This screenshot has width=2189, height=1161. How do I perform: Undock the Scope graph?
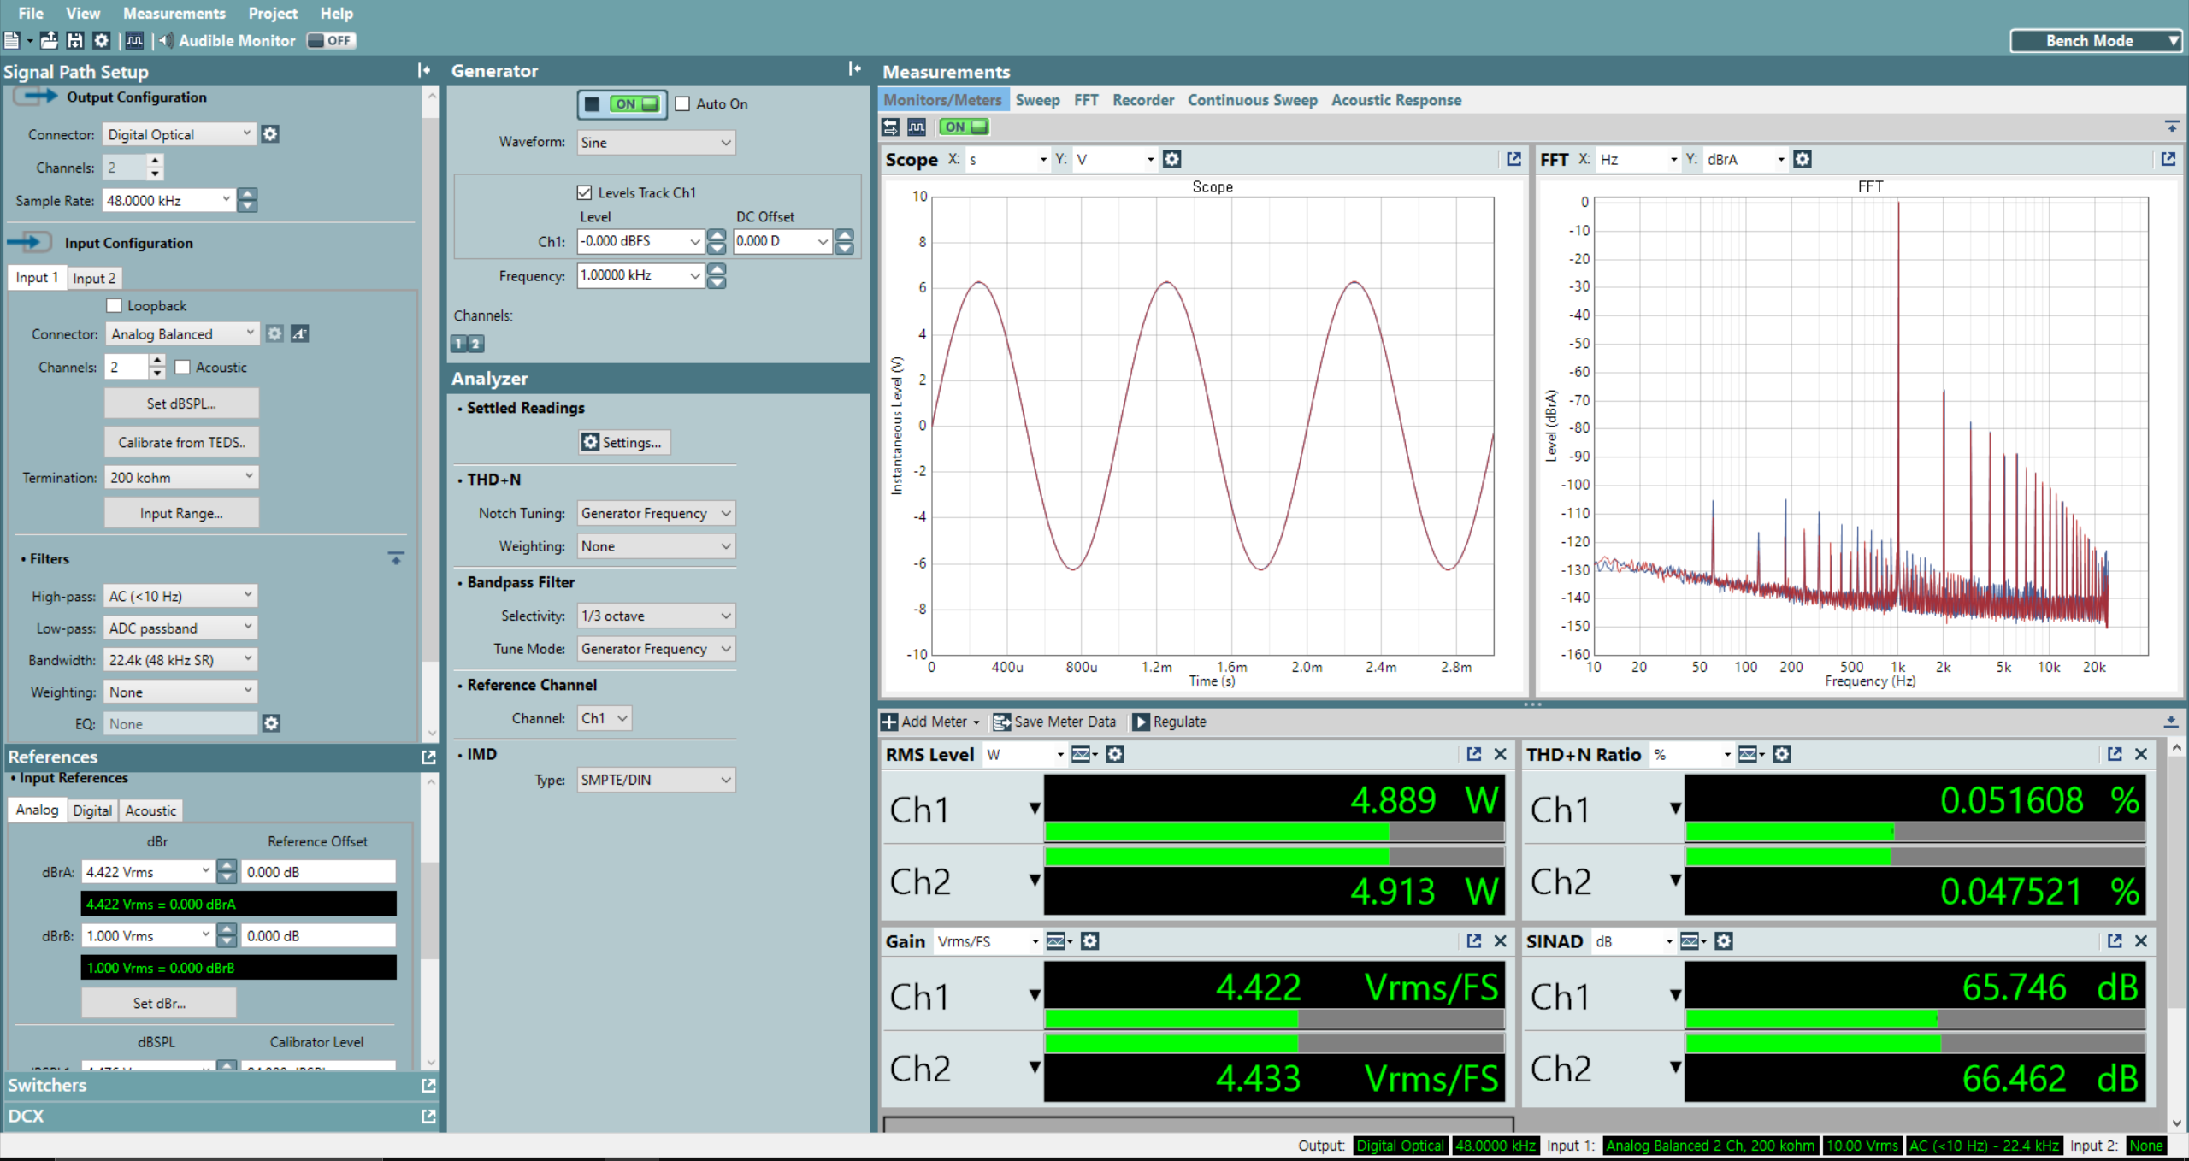(x=1513, y=159)
